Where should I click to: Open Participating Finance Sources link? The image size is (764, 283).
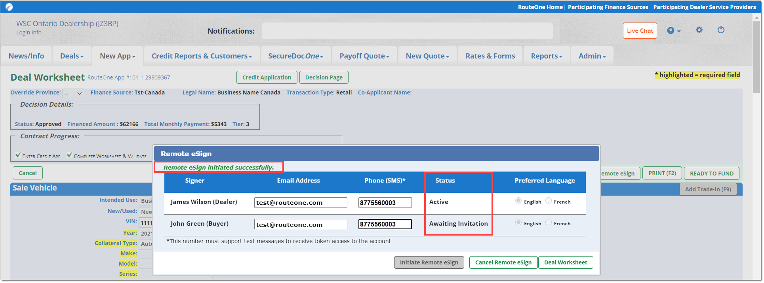tap(608, 7)
